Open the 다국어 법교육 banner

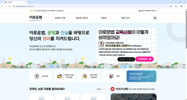tap(141, 76)
